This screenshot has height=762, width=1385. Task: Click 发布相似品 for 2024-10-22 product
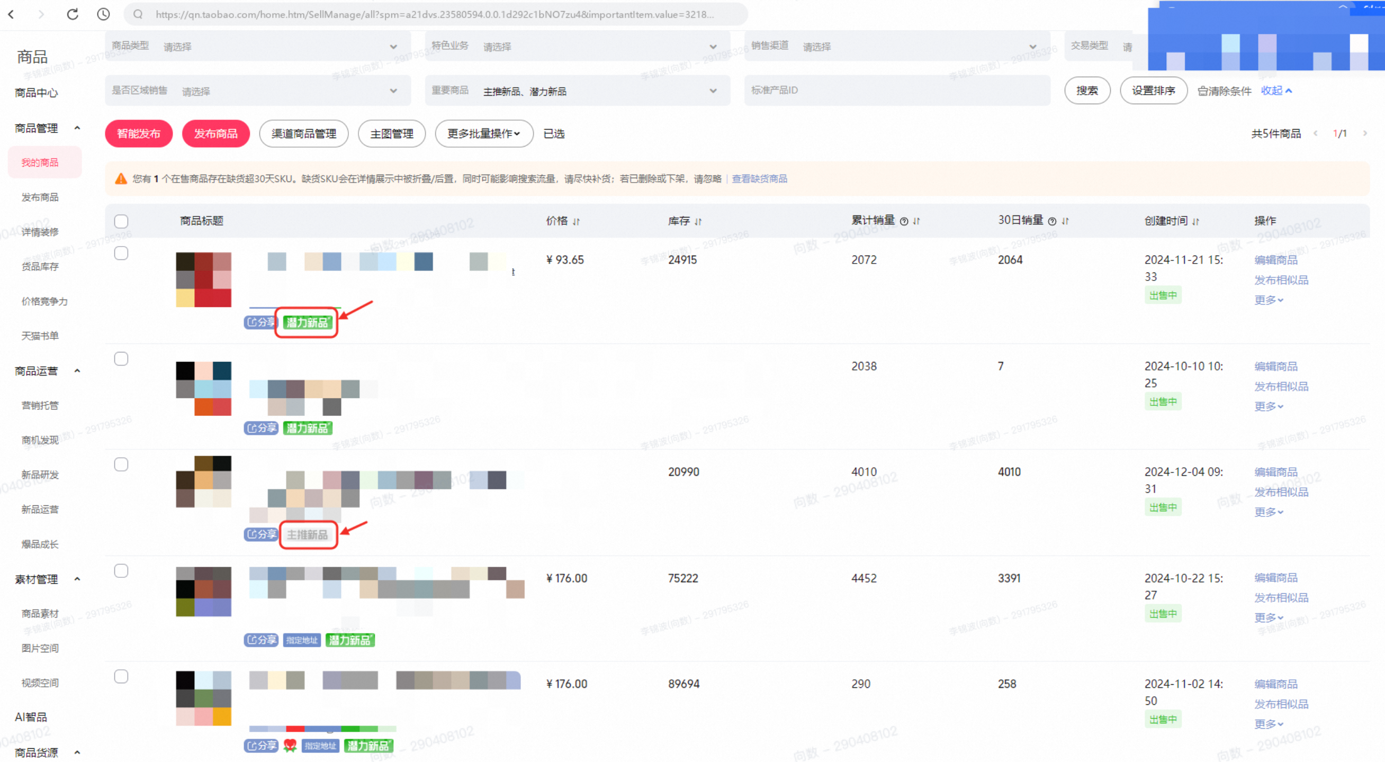[1281, 597]
